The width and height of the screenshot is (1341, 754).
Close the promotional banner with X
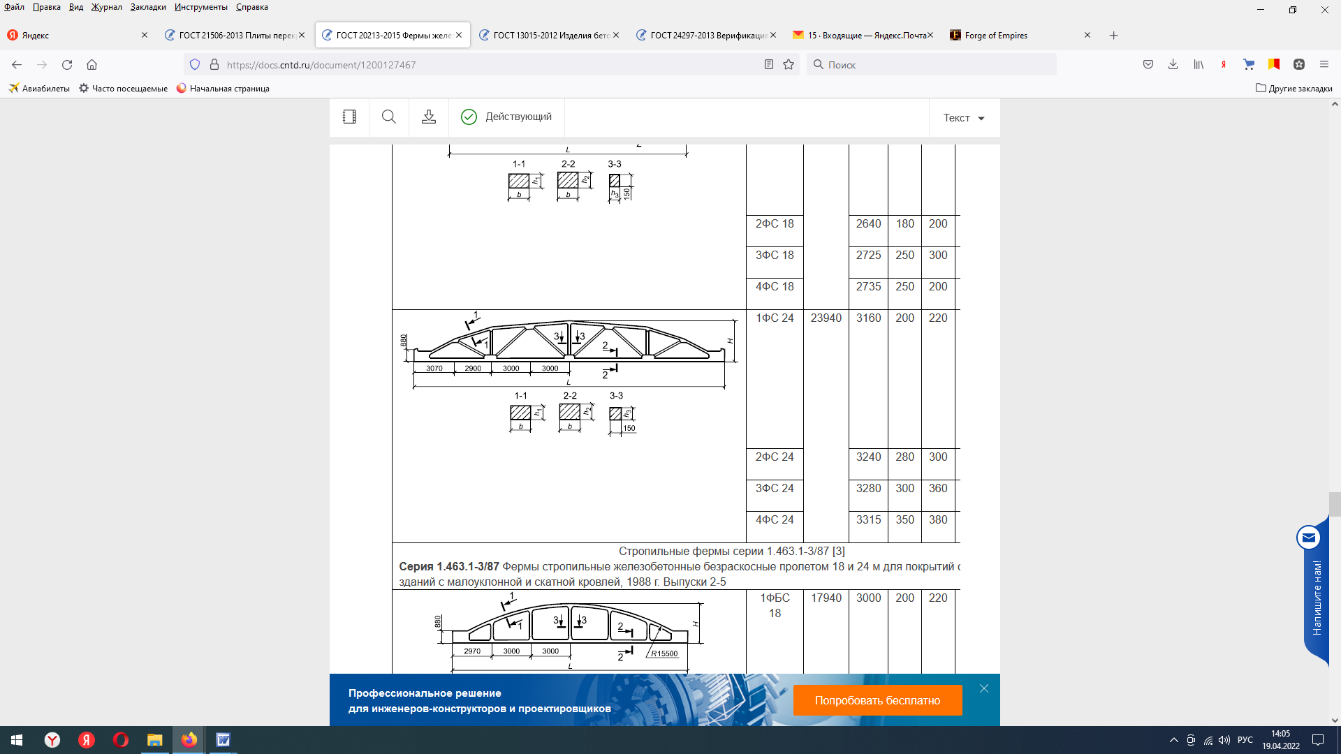click(x=984, y=689)
